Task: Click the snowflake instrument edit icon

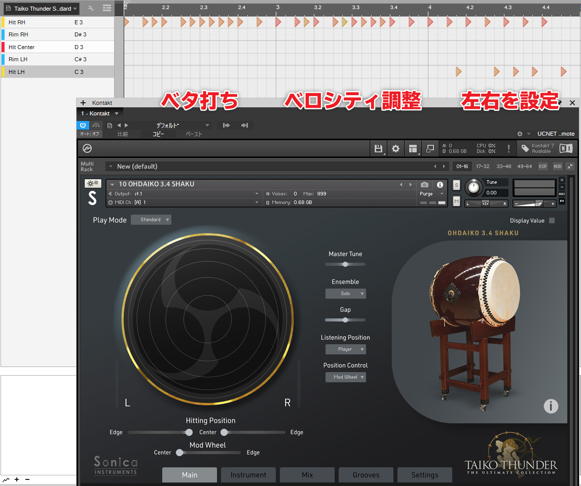Action: 93,183
